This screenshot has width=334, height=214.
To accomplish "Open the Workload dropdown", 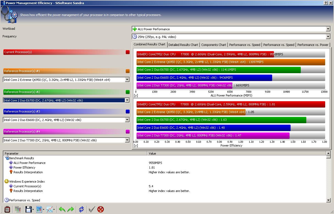I will (x=328, y=29).
